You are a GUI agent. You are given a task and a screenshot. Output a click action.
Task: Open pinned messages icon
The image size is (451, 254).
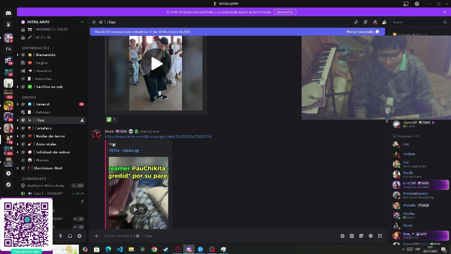375,22
